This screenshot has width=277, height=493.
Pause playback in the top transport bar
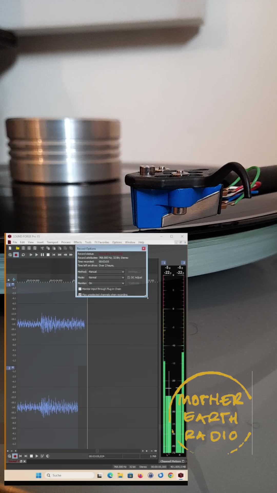(x=42, y=255)
